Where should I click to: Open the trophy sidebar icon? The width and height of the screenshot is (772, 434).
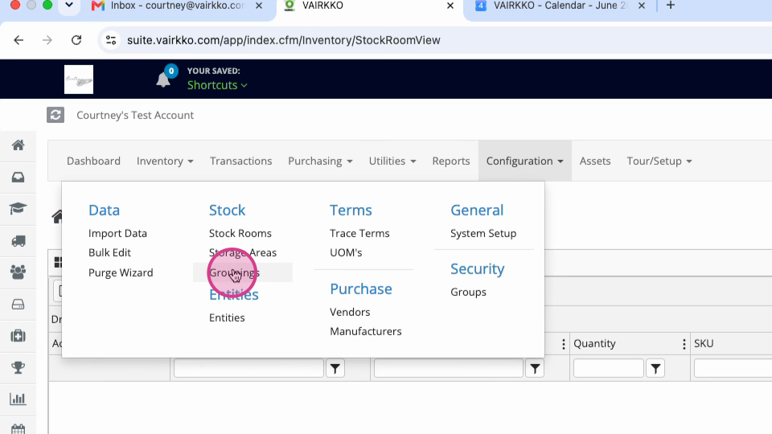[18, 367]
